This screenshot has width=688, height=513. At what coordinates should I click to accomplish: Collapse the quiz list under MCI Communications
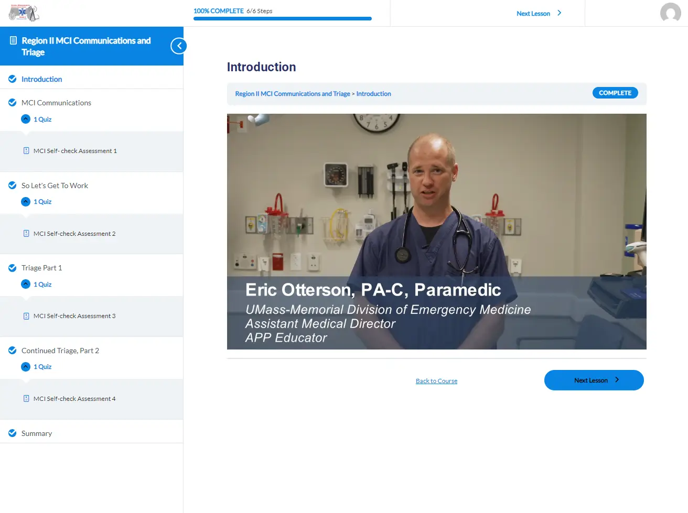click(26, 119)
